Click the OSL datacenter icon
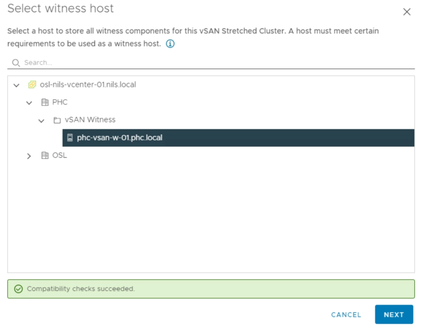422x328 pixels. point(45,156)
